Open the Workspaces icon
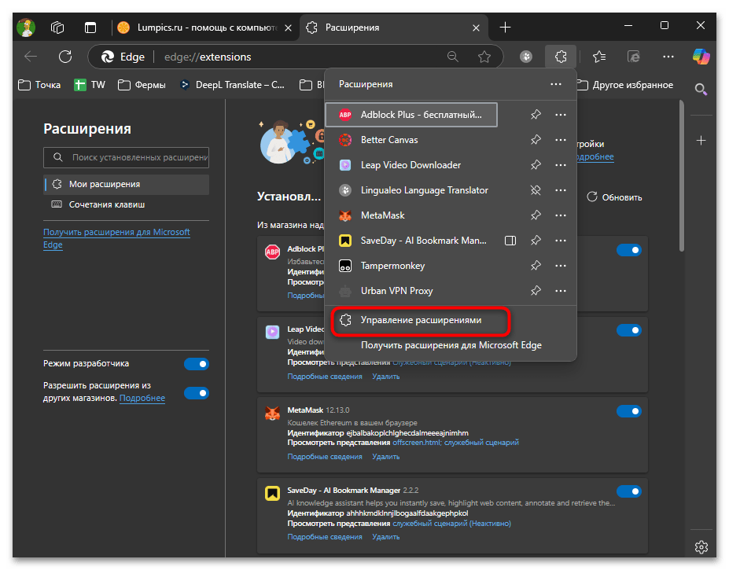 click(57, 28)
